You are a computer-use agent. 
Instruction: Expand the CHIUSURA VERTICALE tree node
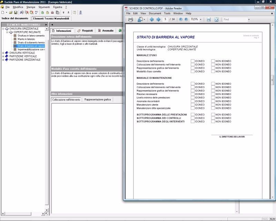click(x=3, y=53)
